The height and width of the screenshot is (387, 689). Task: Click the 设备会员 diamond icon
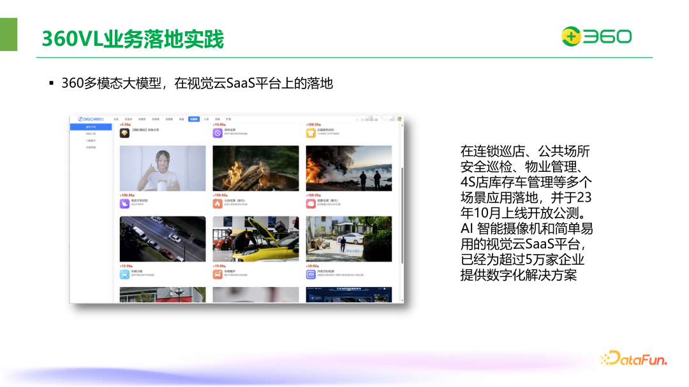pos(123,133)
